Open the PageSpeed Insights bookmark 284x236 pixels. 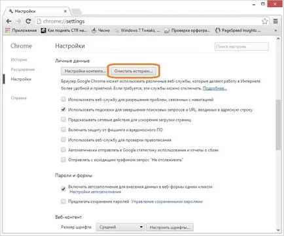tap(238, 31)
